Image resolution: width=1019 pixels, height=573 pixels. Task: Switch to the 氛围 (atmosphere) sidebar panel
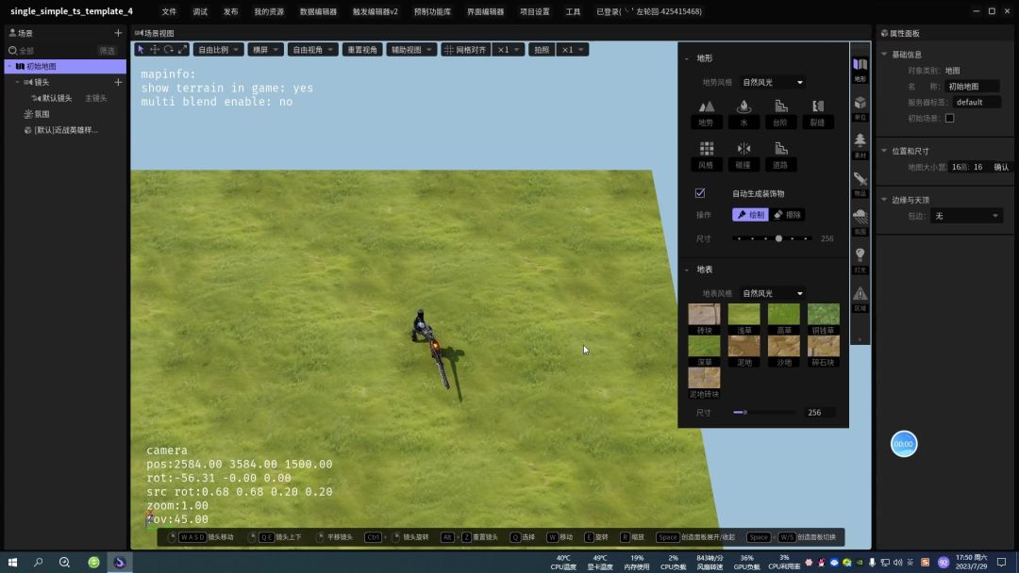tap(860, 220)
